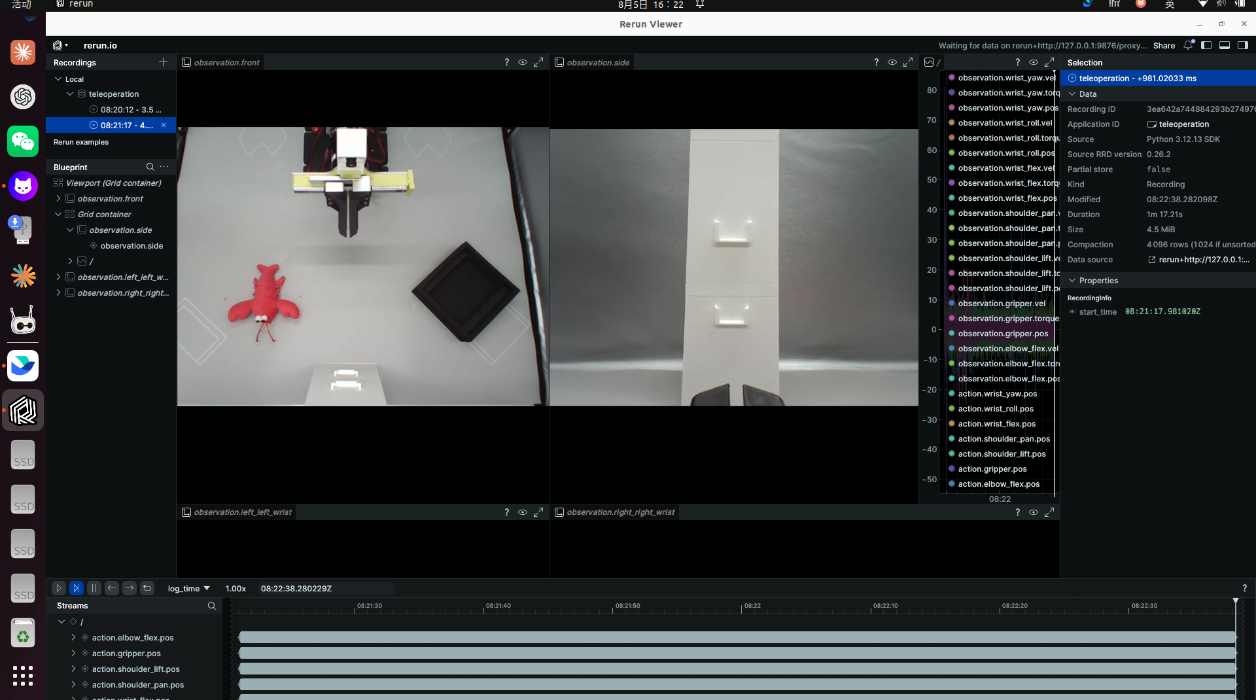The height and width of the screenshot is (700, 1256).
Task: Collapse the Local recordings group
Action: click(x=58, y=79)
